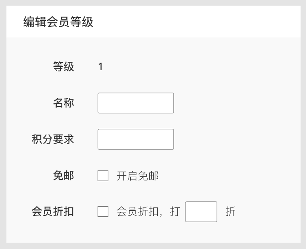Click the 名称 field label

[64, 103]
